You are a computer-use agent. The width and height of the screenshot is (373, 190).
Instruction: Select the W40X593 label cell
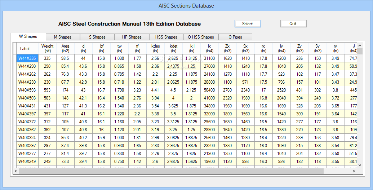click(27, 90)
